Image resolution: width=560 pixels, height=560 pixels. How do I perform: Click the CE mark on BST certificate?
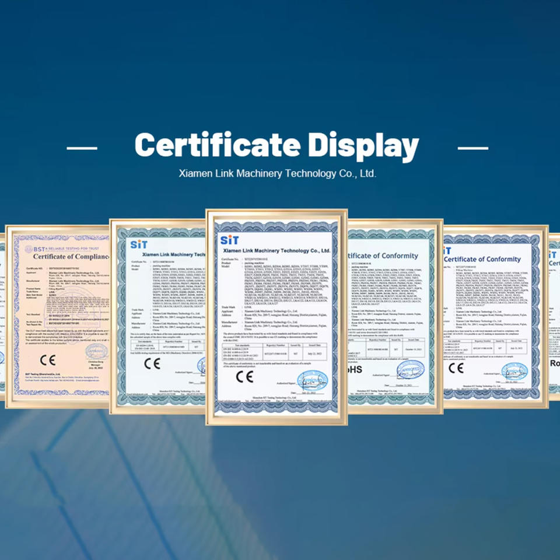tap(48, 360)
